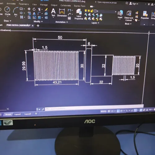Select the Offset tool
The height and width of the screenshot is (155, 155).
[x=46, y=18]
